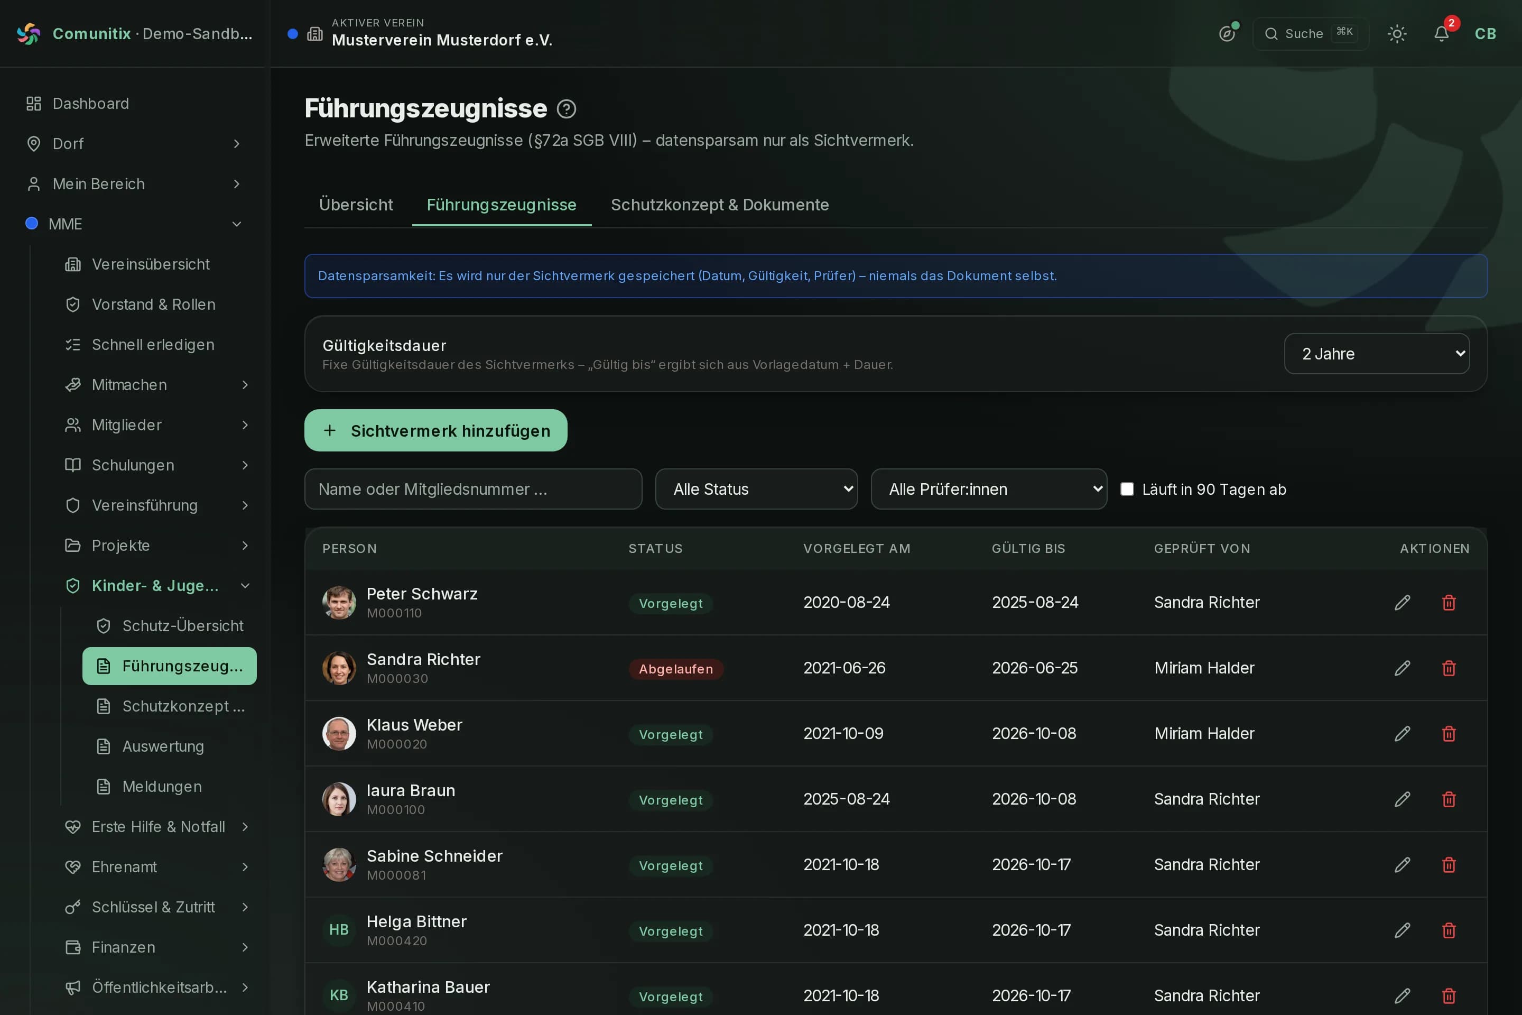Edit Klaus Weber's record with the pencil
Screen dimensions: 1522x1015
point(1402,733)
